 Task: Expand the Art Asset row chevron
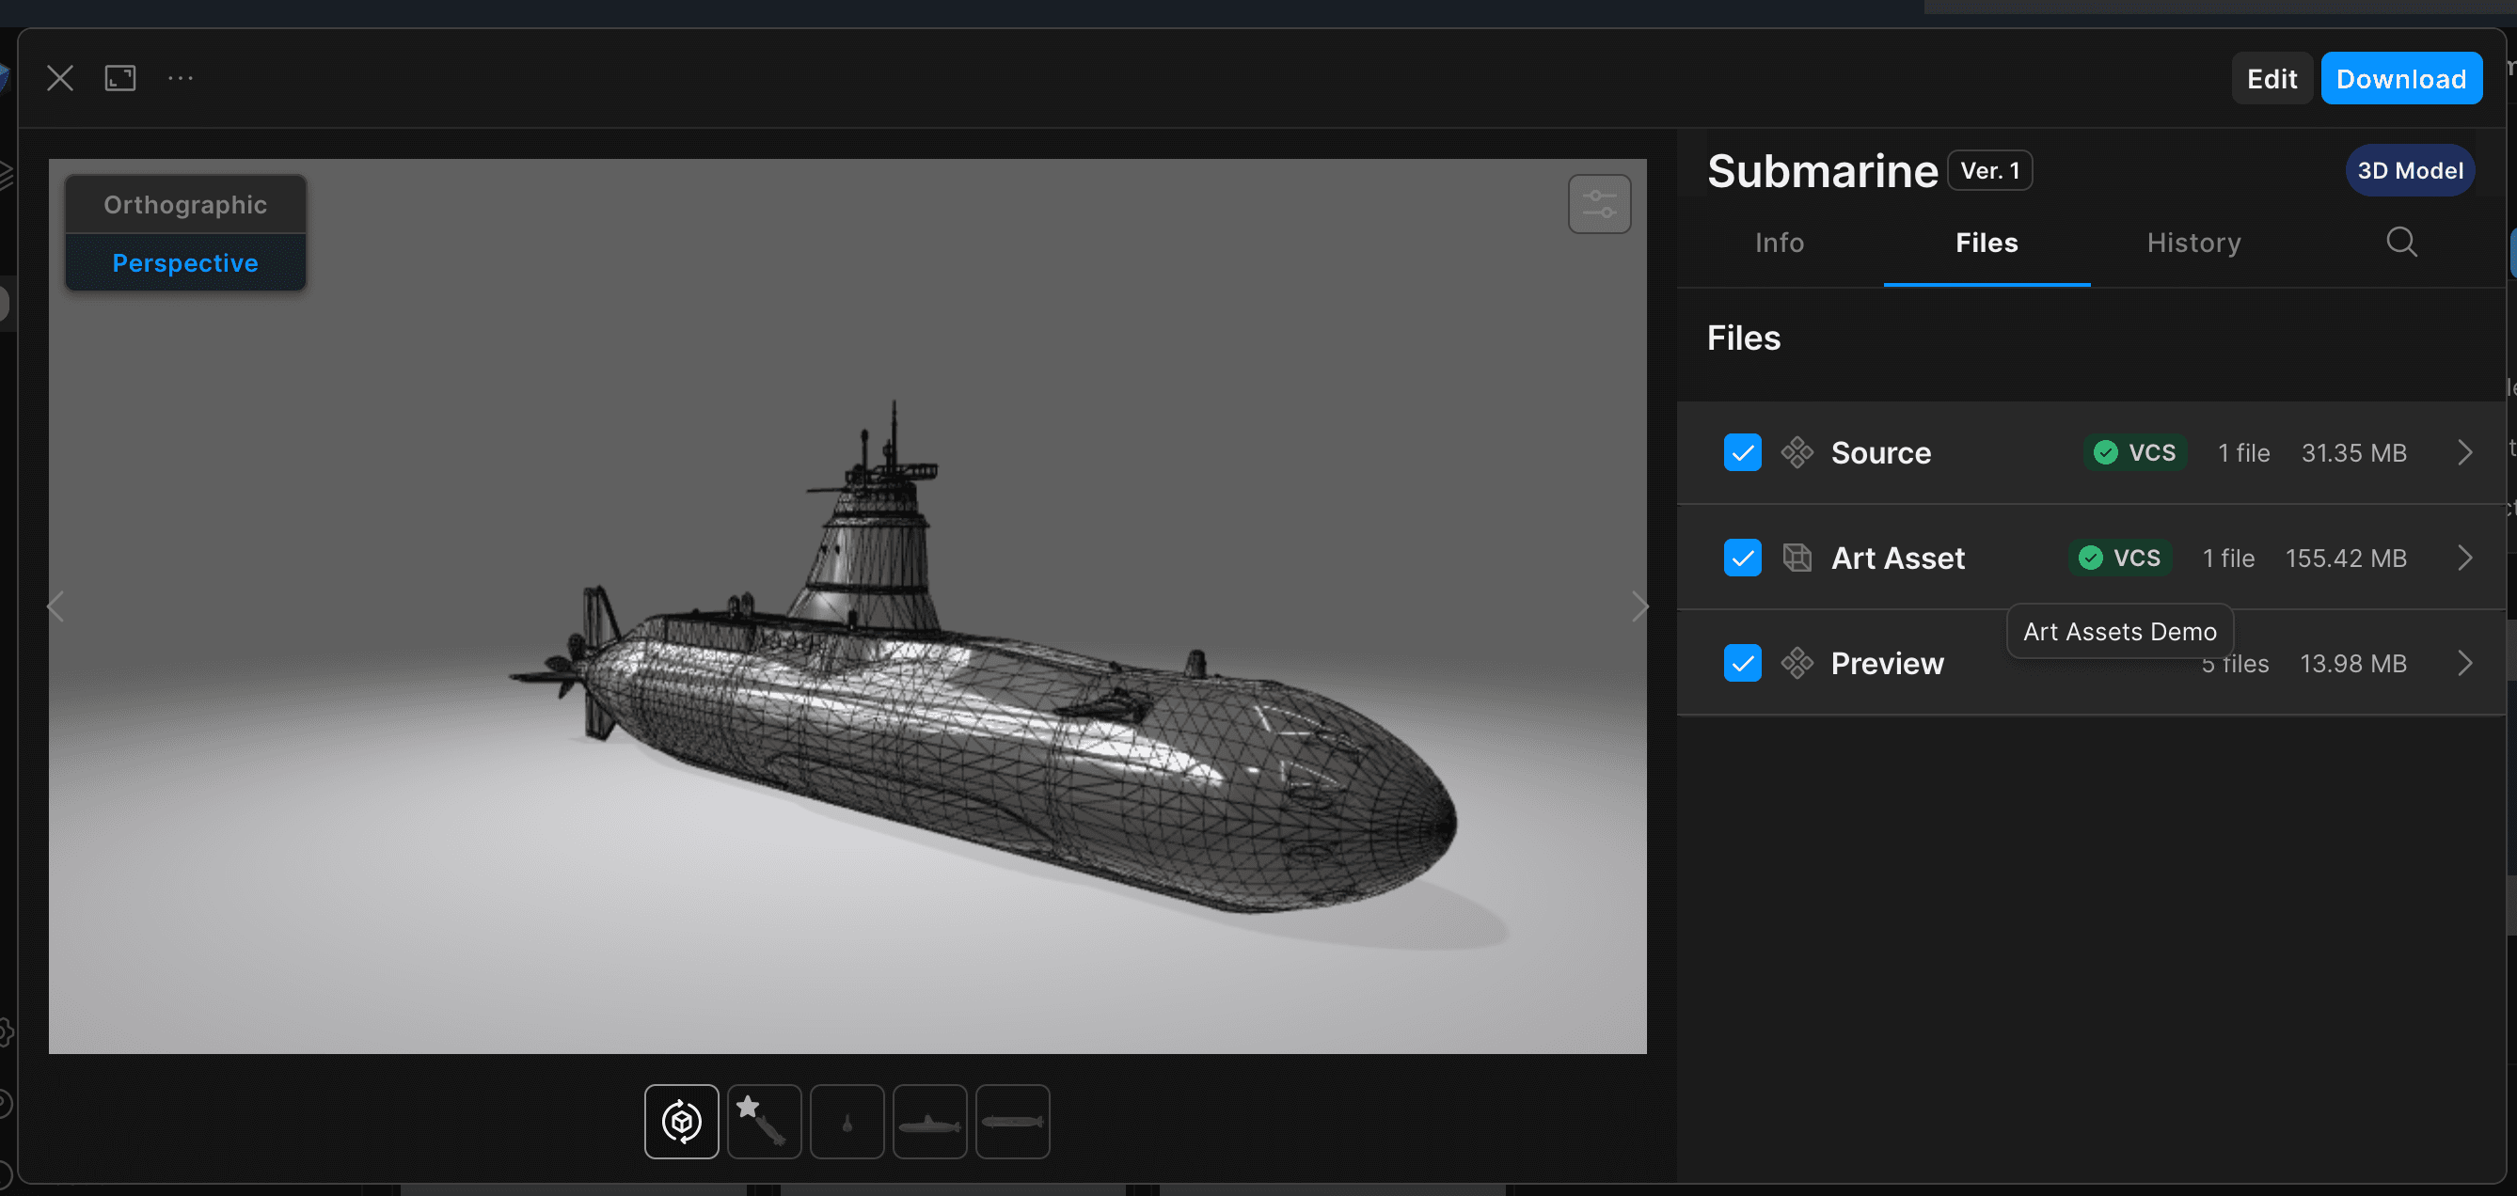(x=2464, y=558)
